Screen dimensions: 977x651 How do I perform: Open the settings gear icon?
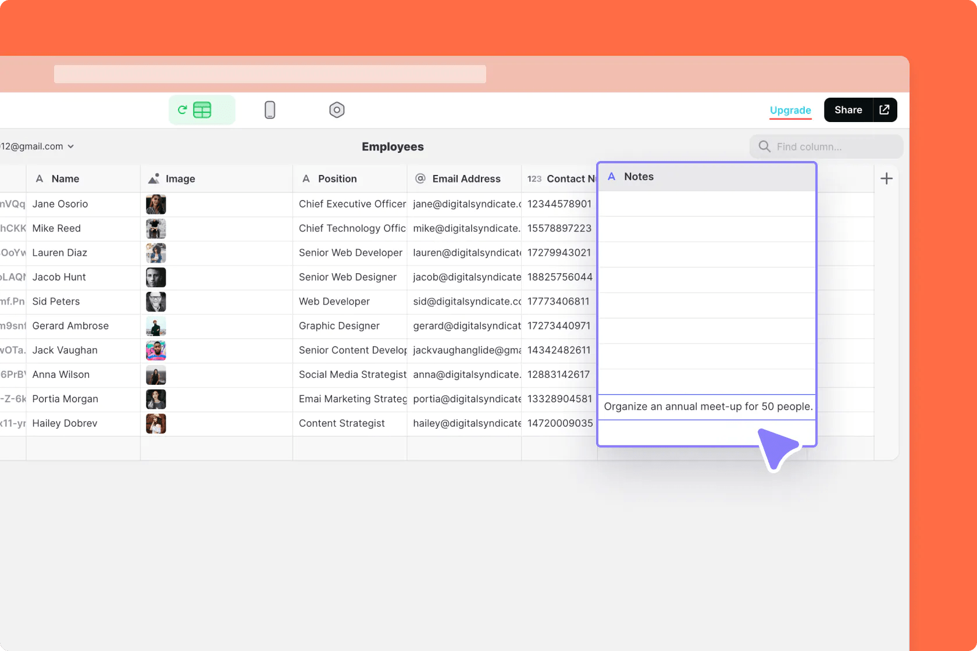337,109
